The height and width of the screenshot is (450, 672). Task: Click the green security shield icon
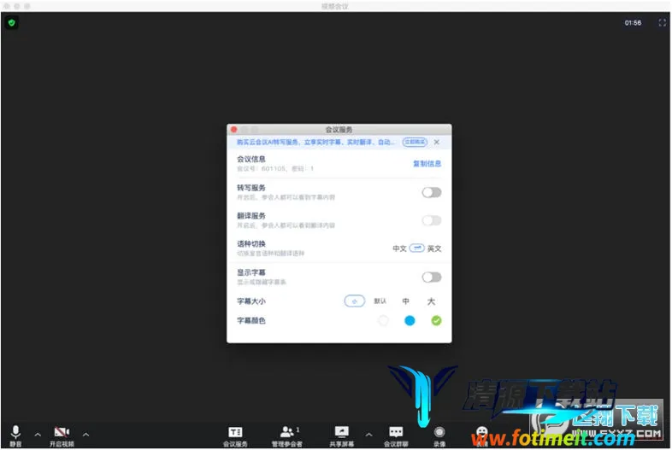tap(11, 23)
